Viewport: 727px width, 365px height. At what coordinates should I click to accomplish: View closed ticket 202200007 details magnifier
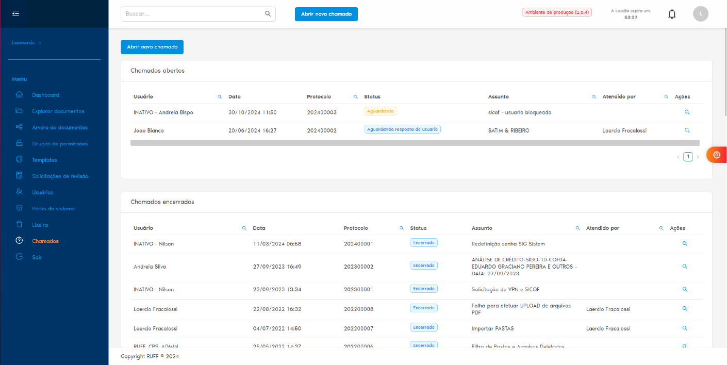click(x=685, y=328)
